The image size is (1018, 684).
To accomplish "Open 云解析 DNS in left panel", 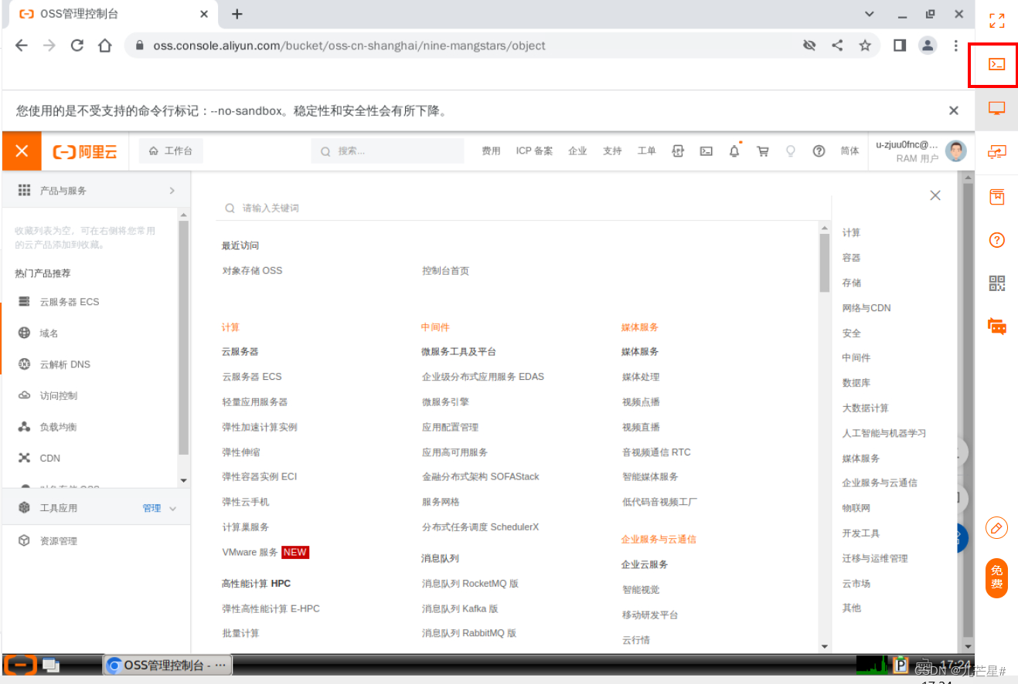I will click(x=65, y=364).
